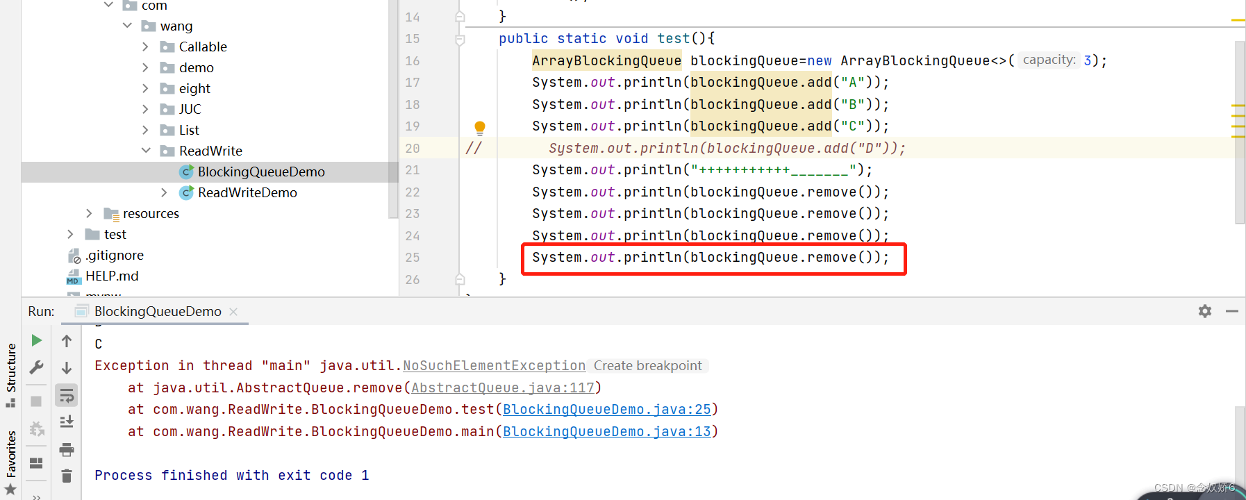Viewport: 1246px width, 500px height.
Task: Collapse the ReadWrite package chevron
Action: click(x=146, y=151)
